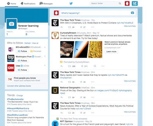This screenshot has height=126, width=153.
Task: Click the compose new Tweet button
Action: 135,3
